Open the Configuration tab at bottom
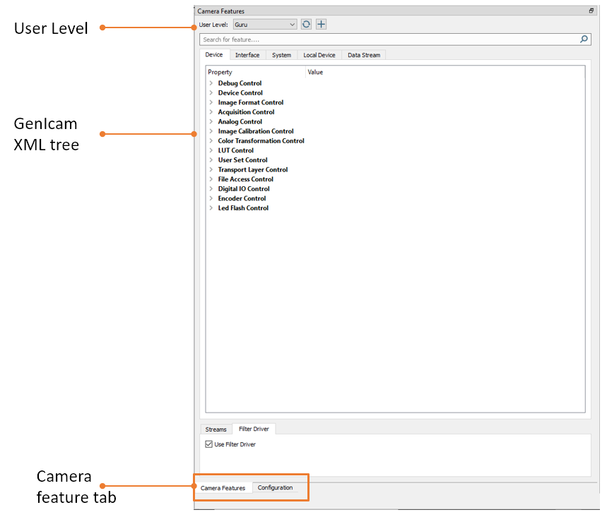Image resolution: width=607 pixels, height=517 pixels. click(276, 487)
